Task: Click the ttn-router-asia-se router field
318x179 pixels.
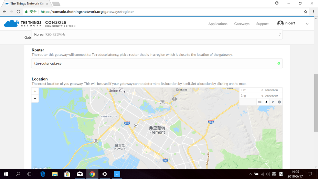Action: click(x=157, y=63)
